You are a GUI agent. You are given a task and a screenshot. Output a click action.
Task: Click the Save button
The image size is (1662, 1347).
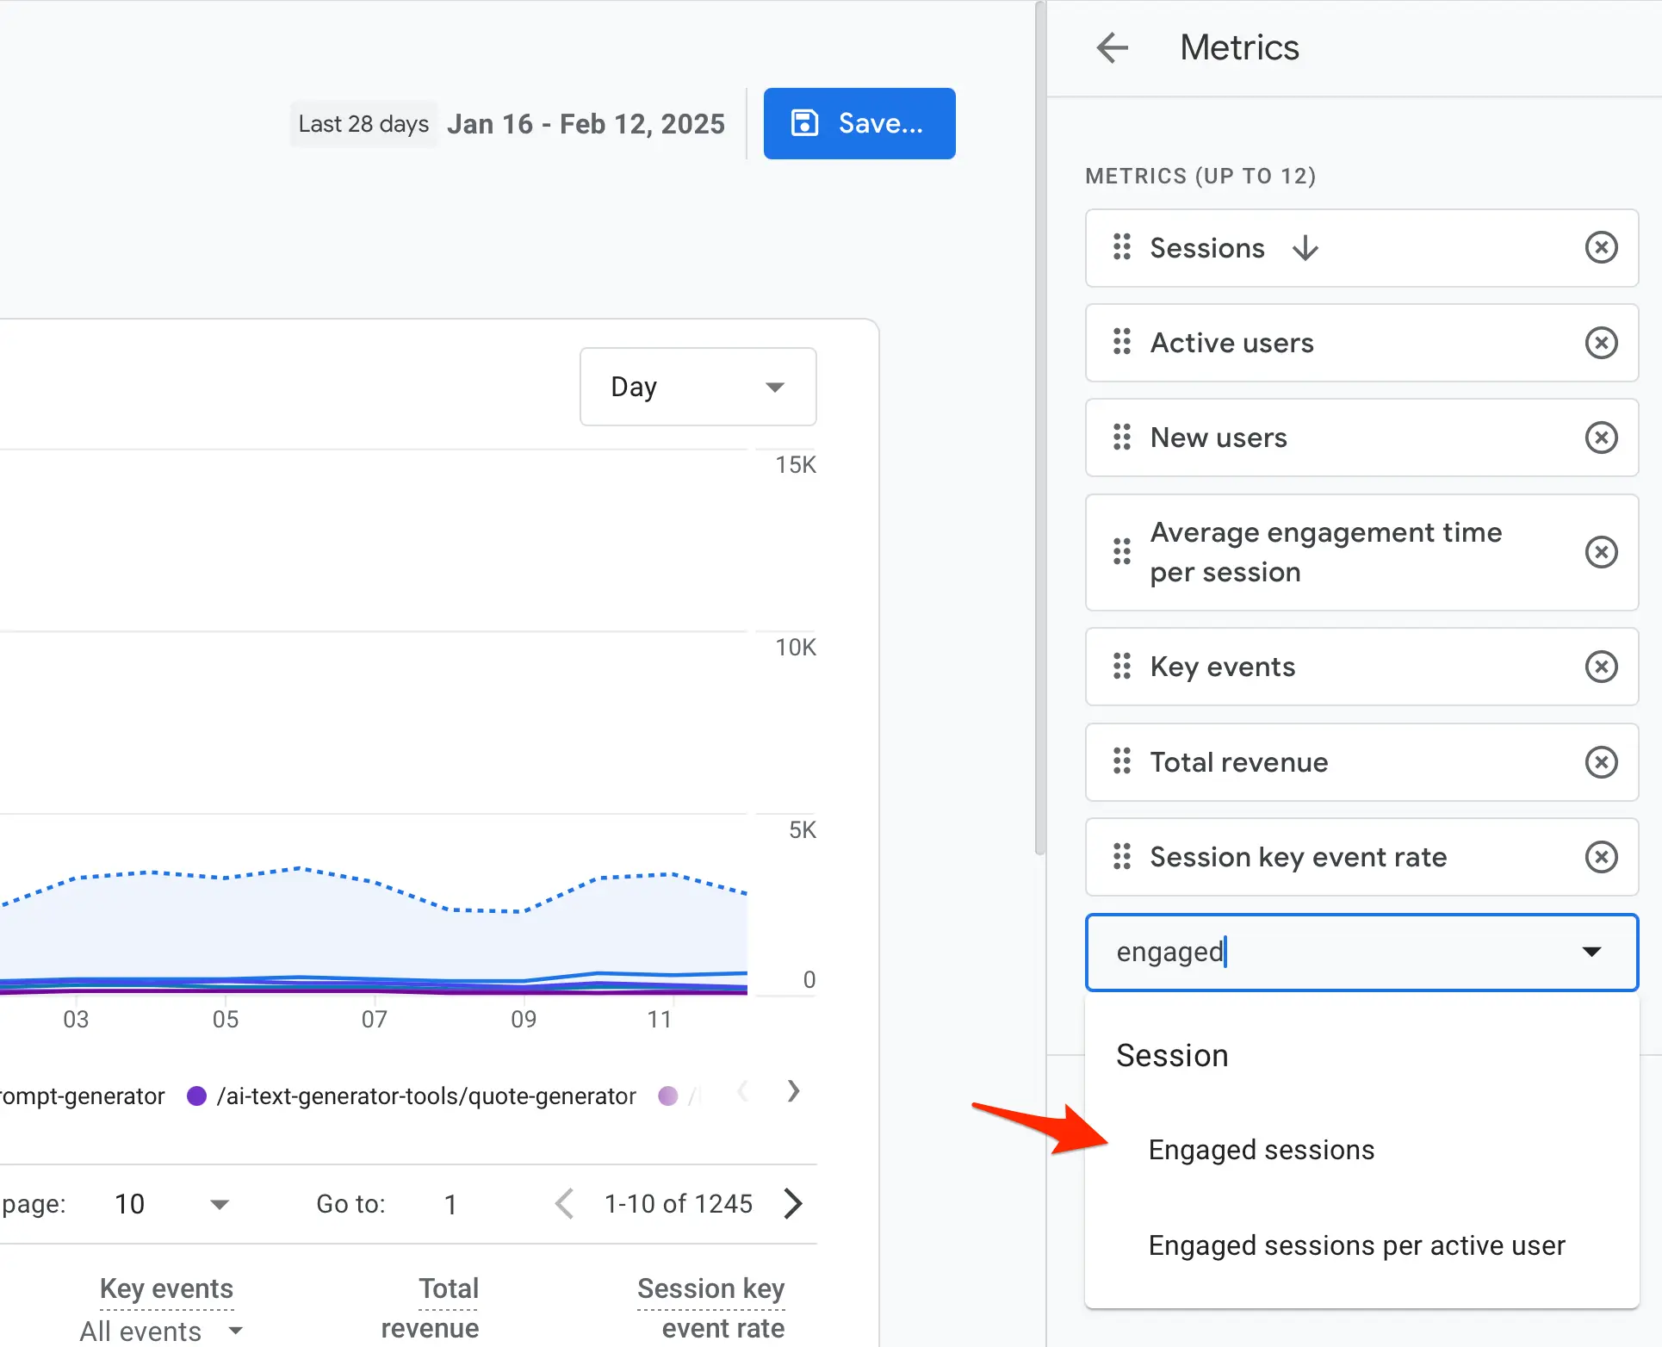(x=859, y=123)
